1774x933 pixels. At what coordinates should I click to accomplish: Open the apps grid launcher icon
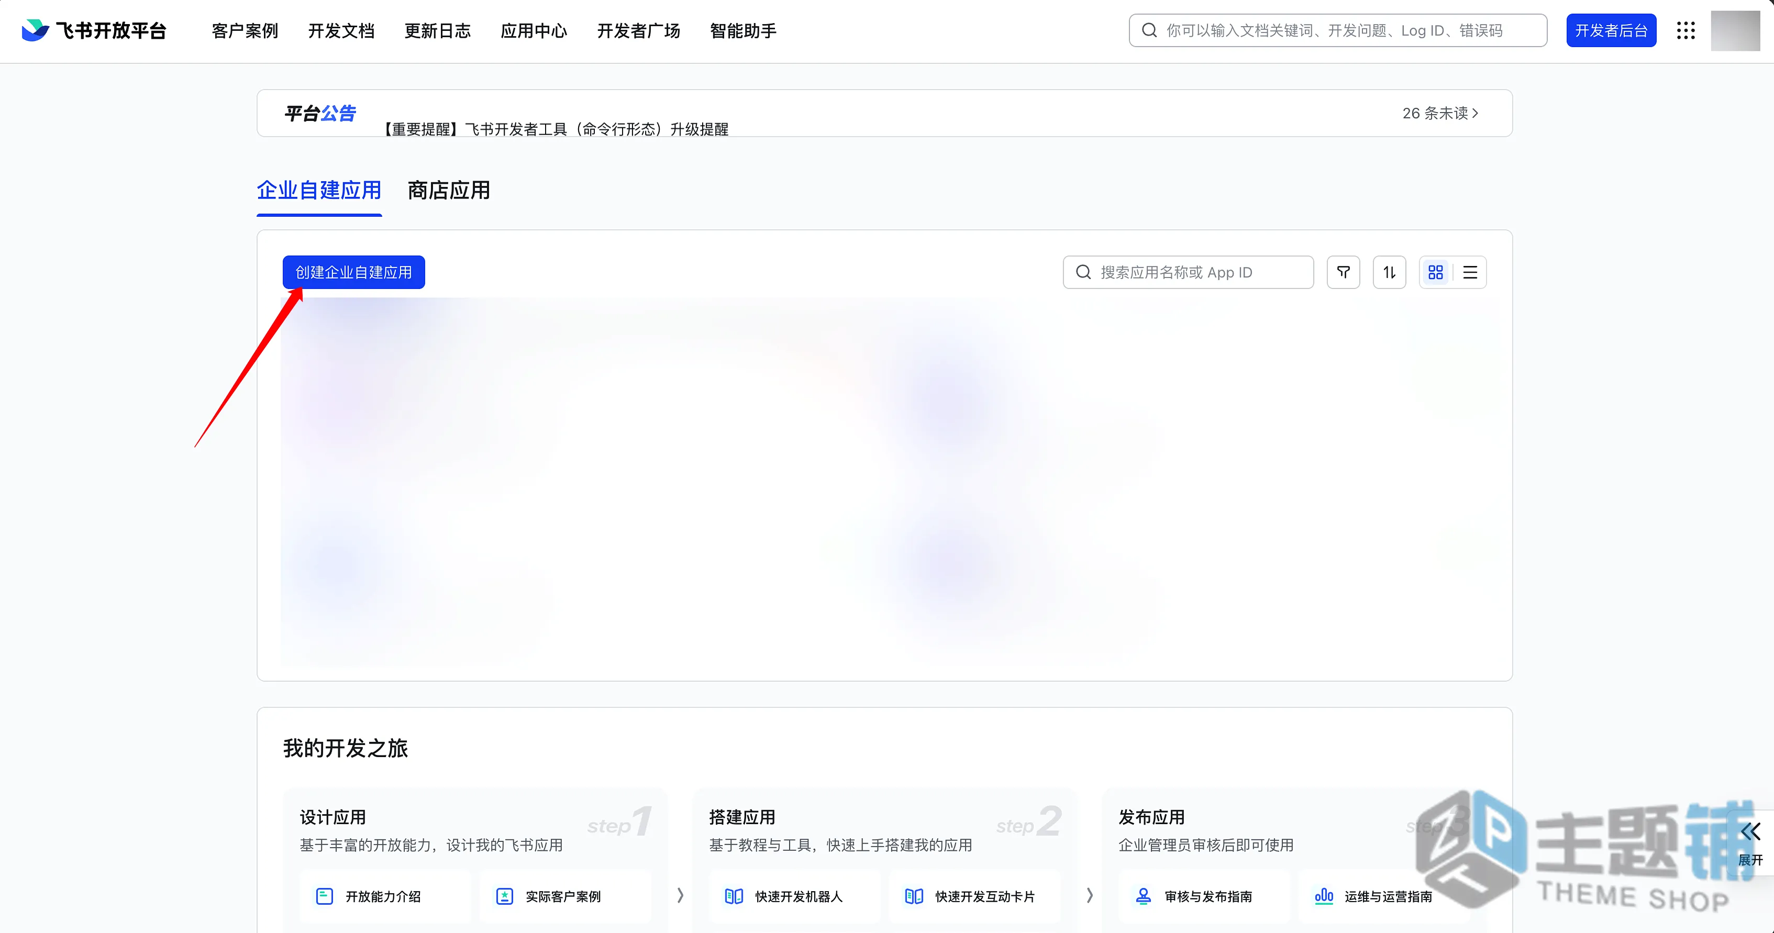coord(1685,30)
